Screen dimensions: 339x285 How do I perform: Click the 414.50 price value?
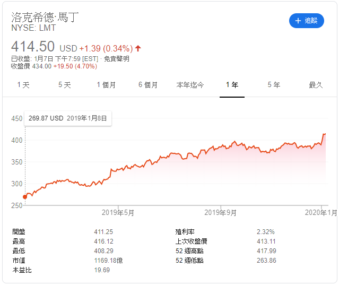pyautogui.click(x=33, y=47)
